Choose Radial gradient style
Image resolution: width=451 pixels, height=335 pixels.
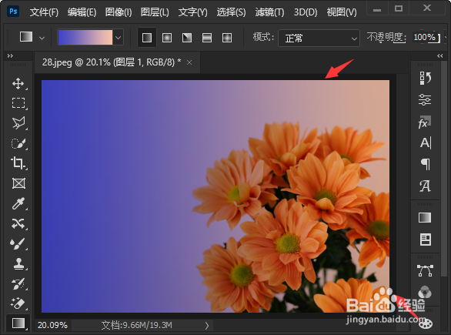tap(167, 38)
